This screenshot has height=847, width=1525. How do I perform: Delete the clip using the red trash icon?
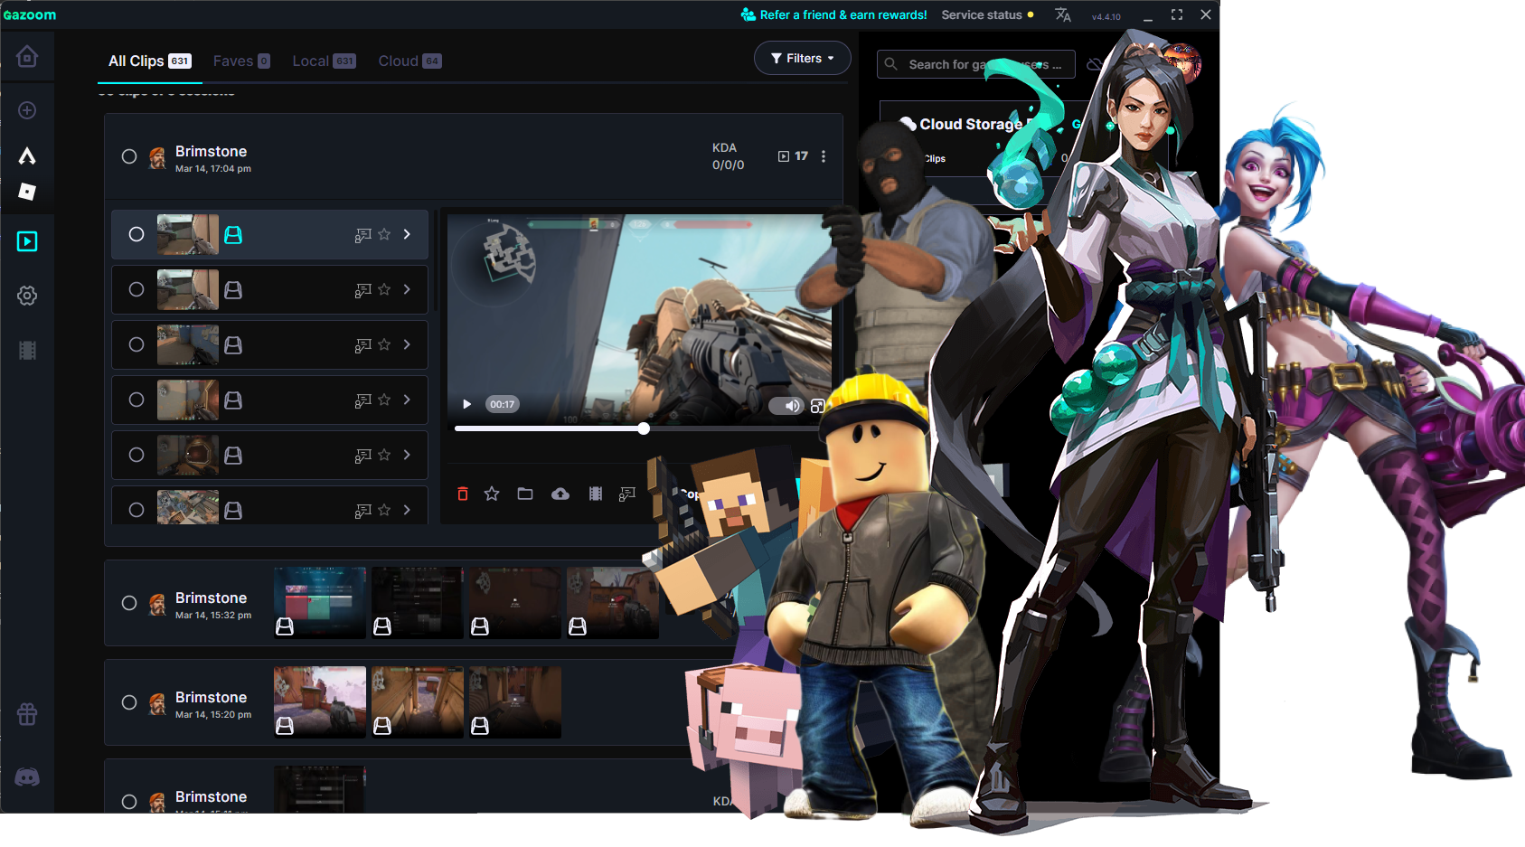pyautogui.click(x=464, y=494)
